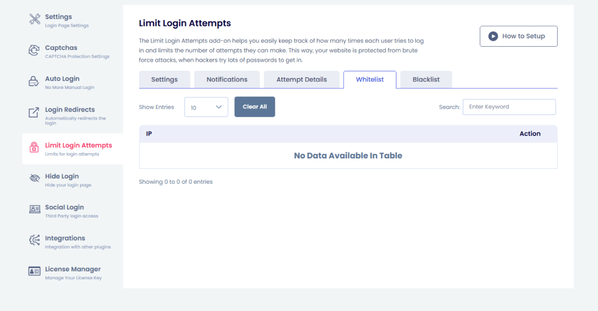Click the Integrations icon in sidebar

(x=34, y=240)
